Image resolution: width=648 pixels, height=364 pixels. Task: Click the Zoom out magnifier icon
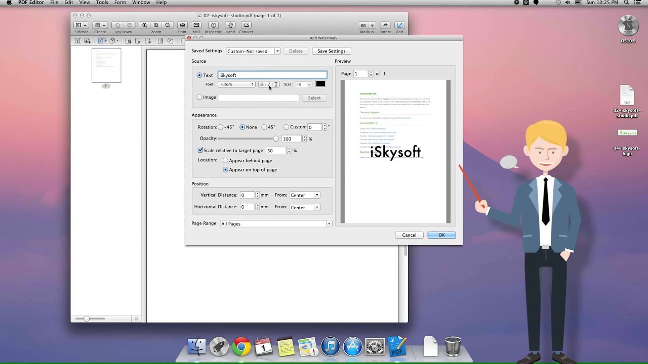point(168,25)
